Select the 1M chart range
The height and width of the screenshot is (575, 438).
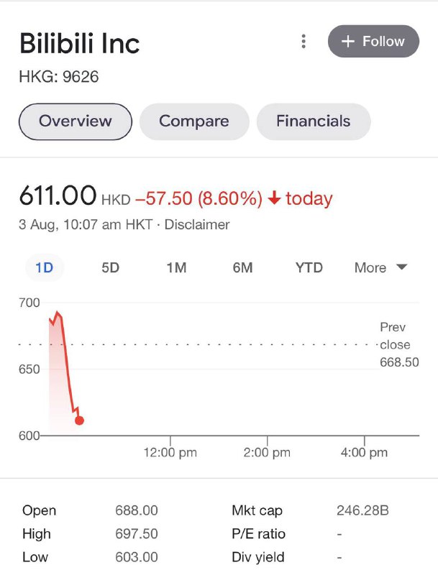(176, 267)
